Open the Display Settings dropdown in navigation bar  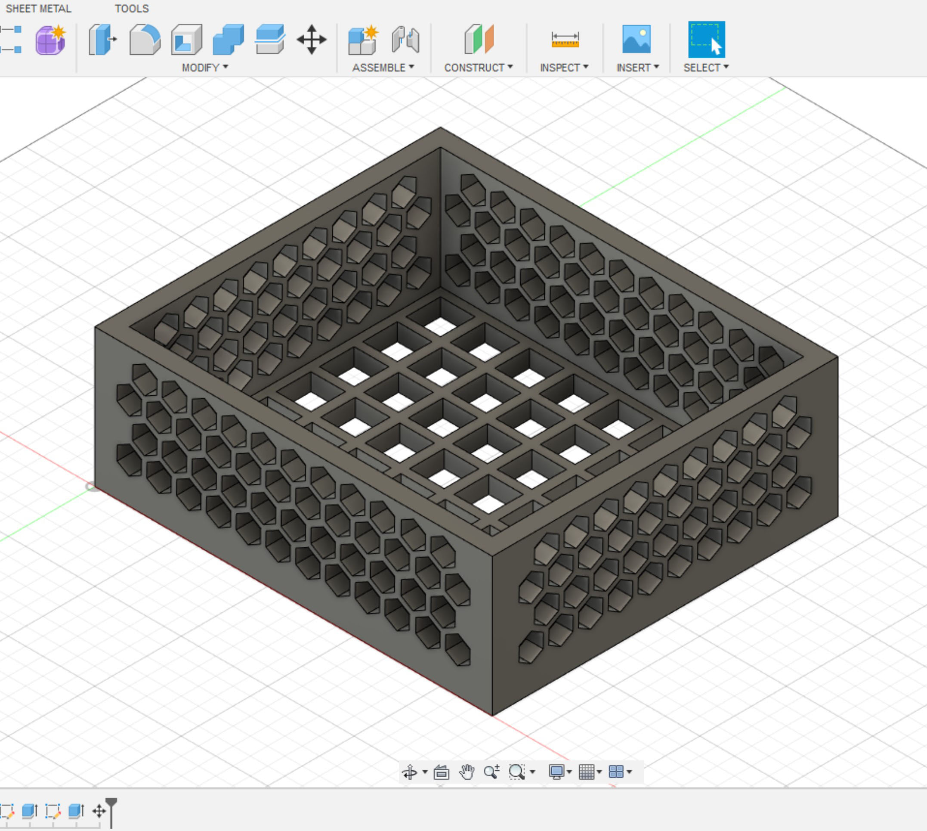click(x=560, y=772)
